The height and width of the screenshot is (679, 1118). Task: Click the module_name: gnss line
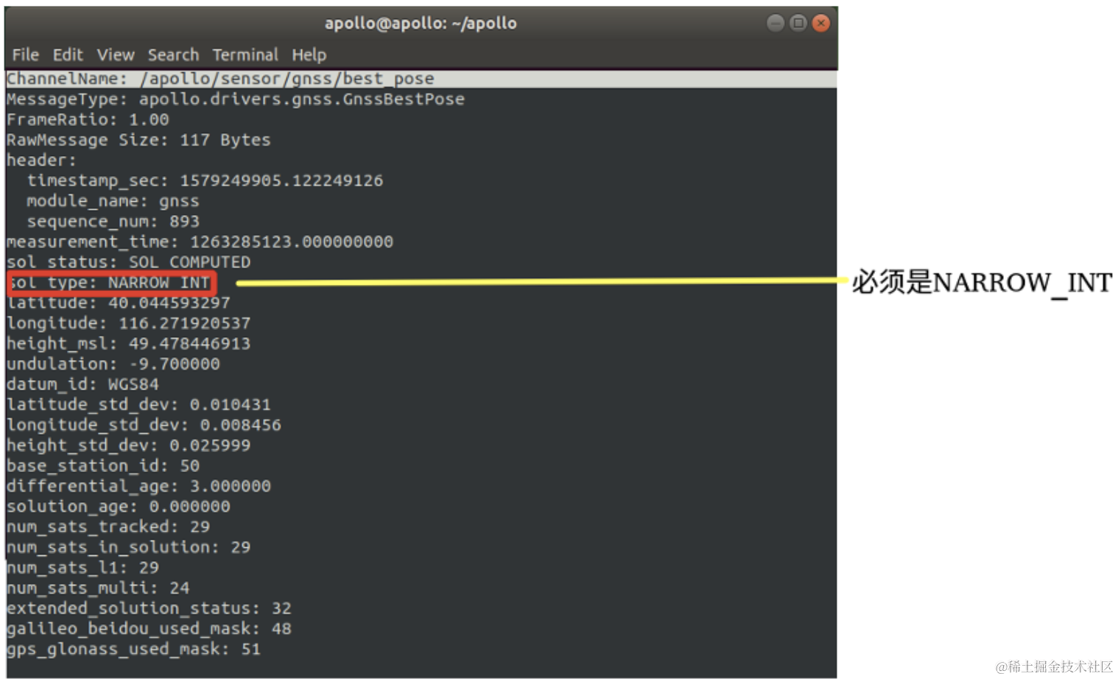pos(113,201)
